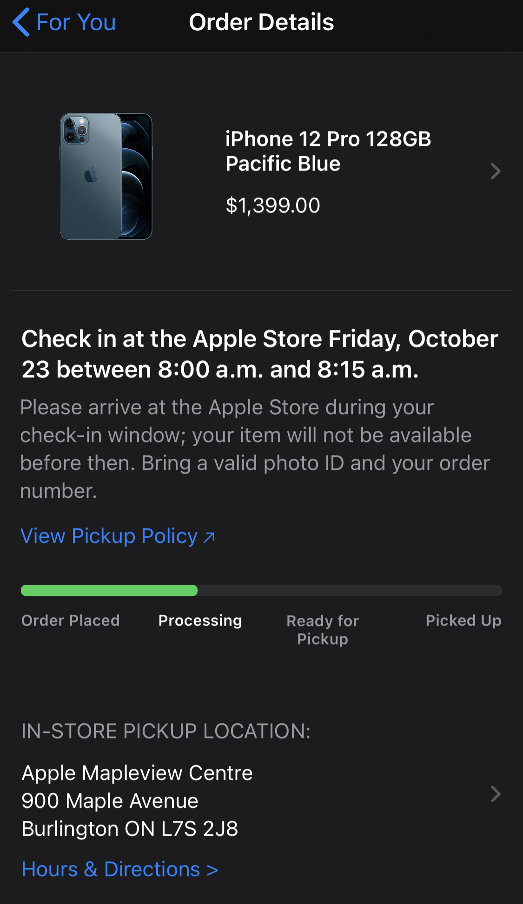Click the external-link arrow beside Pickup Policy
Screen dimensions: 523x904
coord(210,537)
